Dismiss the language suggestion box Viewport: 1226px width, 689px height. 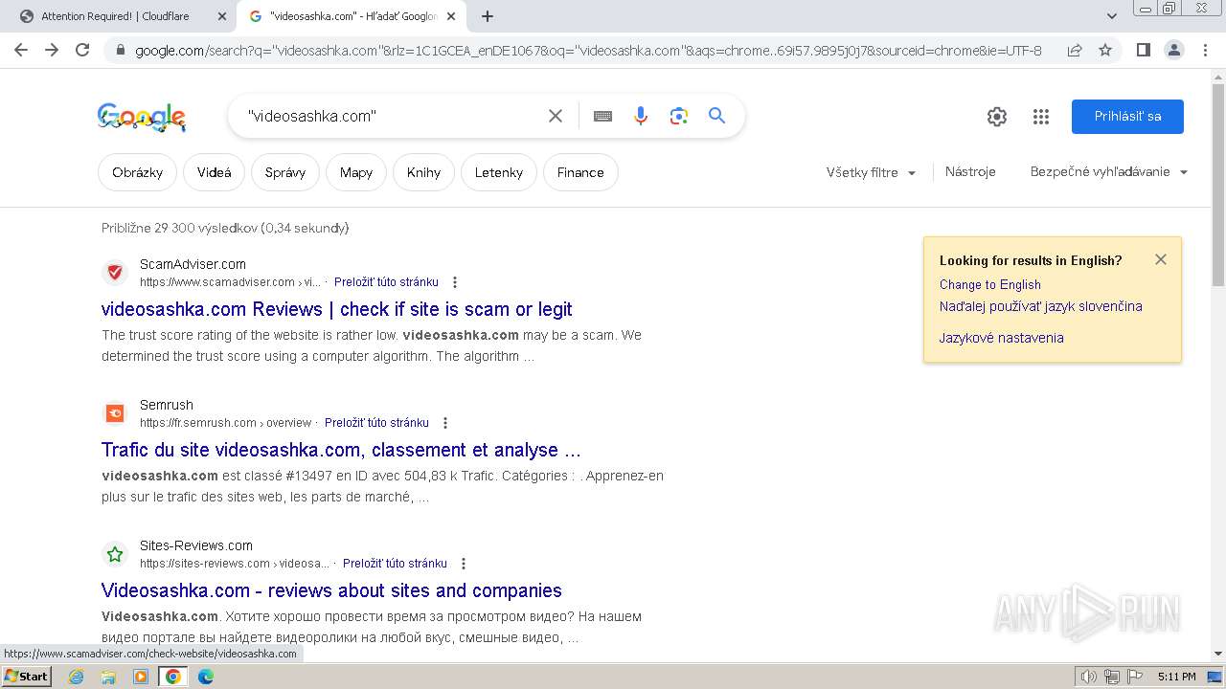coord(1161,259)
